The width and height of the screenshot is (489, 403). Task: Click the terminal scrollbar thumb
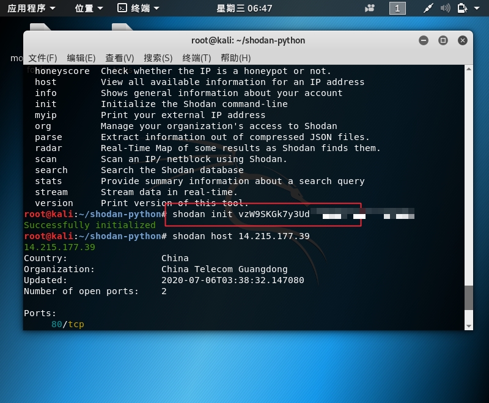(x=469, y=298)
